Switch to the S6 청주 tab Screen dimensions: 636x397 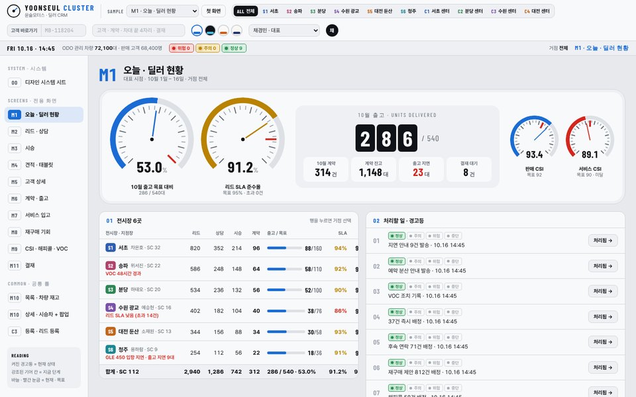pyautogui.click(x=409, y=11)
